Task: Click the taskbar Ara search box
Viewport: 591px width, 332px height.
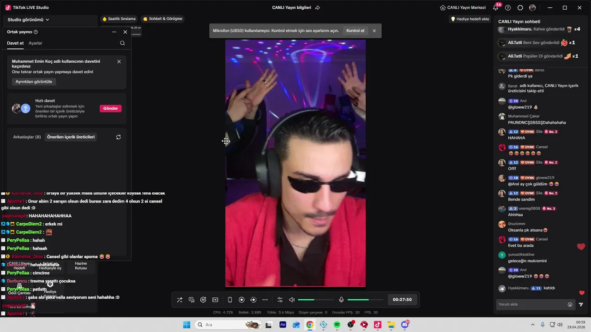Action: [228, 325]
